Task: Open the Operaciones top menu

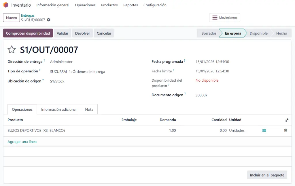Action: [x=85, y=5]
